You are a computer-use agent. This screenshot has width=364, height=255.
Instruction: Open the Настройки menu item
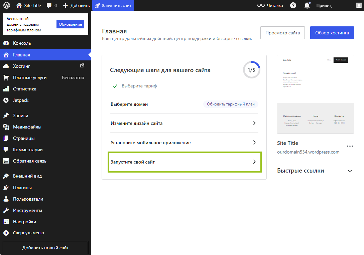click(x=45, y=222)
